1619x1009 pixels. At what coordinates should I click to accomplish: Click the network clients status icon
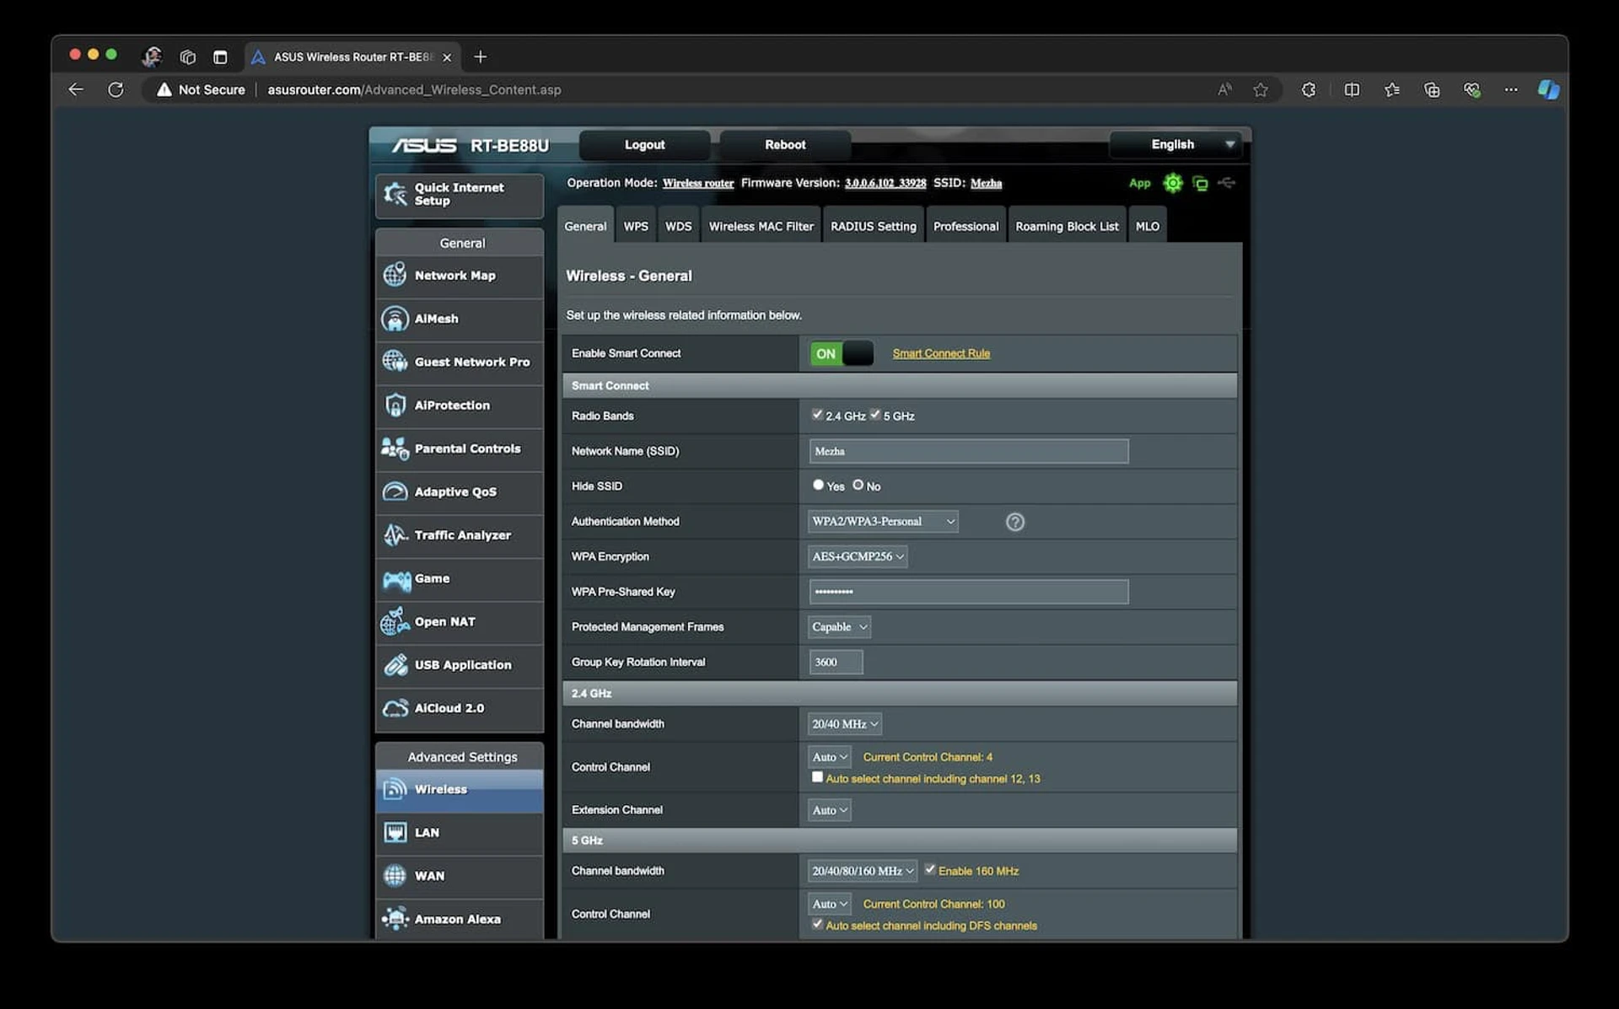click(1200, 183)
